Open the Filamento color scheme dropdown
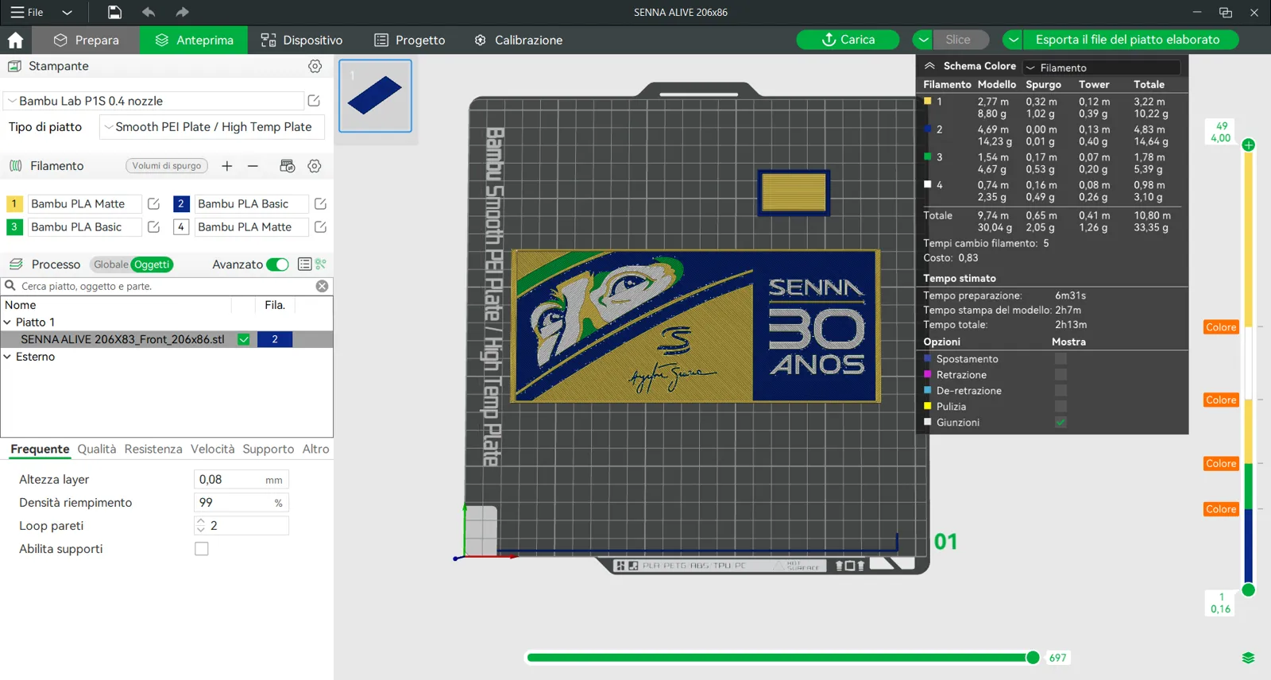The image size is (1271, 680). click(1102, 68)
